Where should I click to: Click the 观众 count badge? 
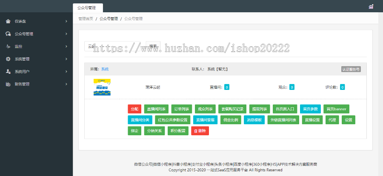tap(292, 87)
